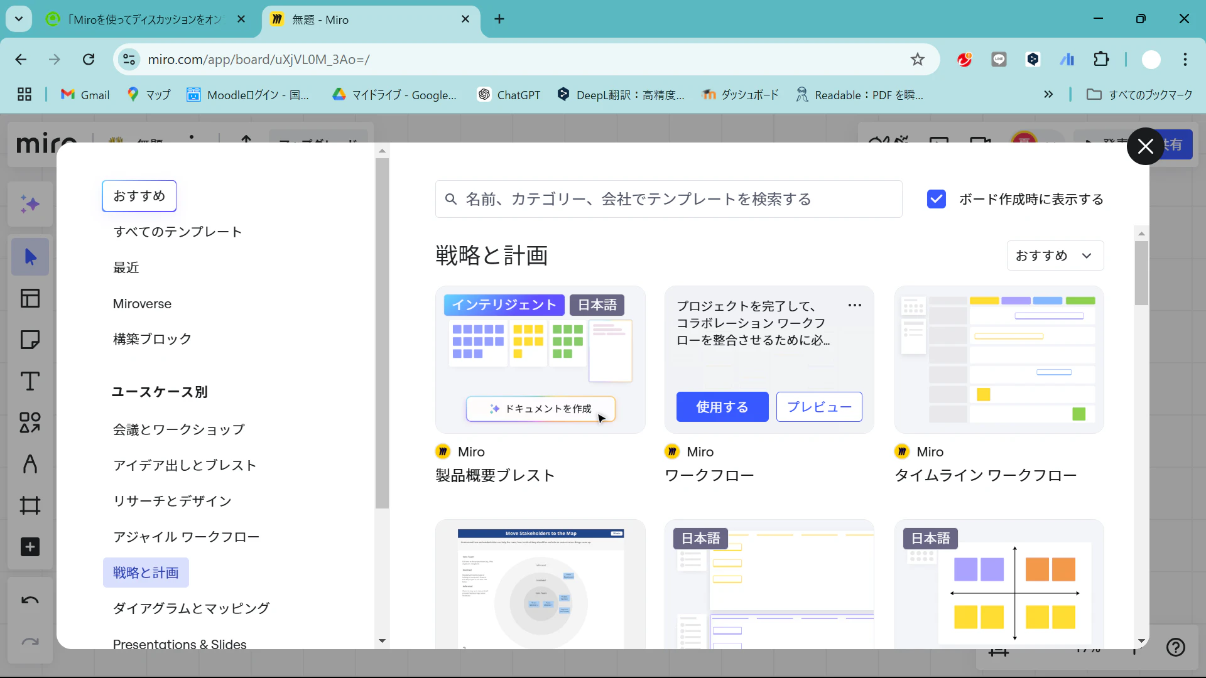
Task: Select アジャイル ワークフロー category
Action: (186, 537)
